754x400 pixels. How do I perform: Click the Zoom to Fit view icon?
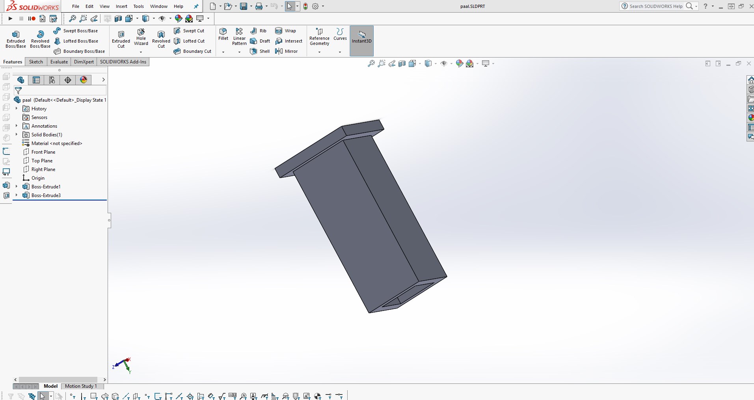(x=371, y=63)
